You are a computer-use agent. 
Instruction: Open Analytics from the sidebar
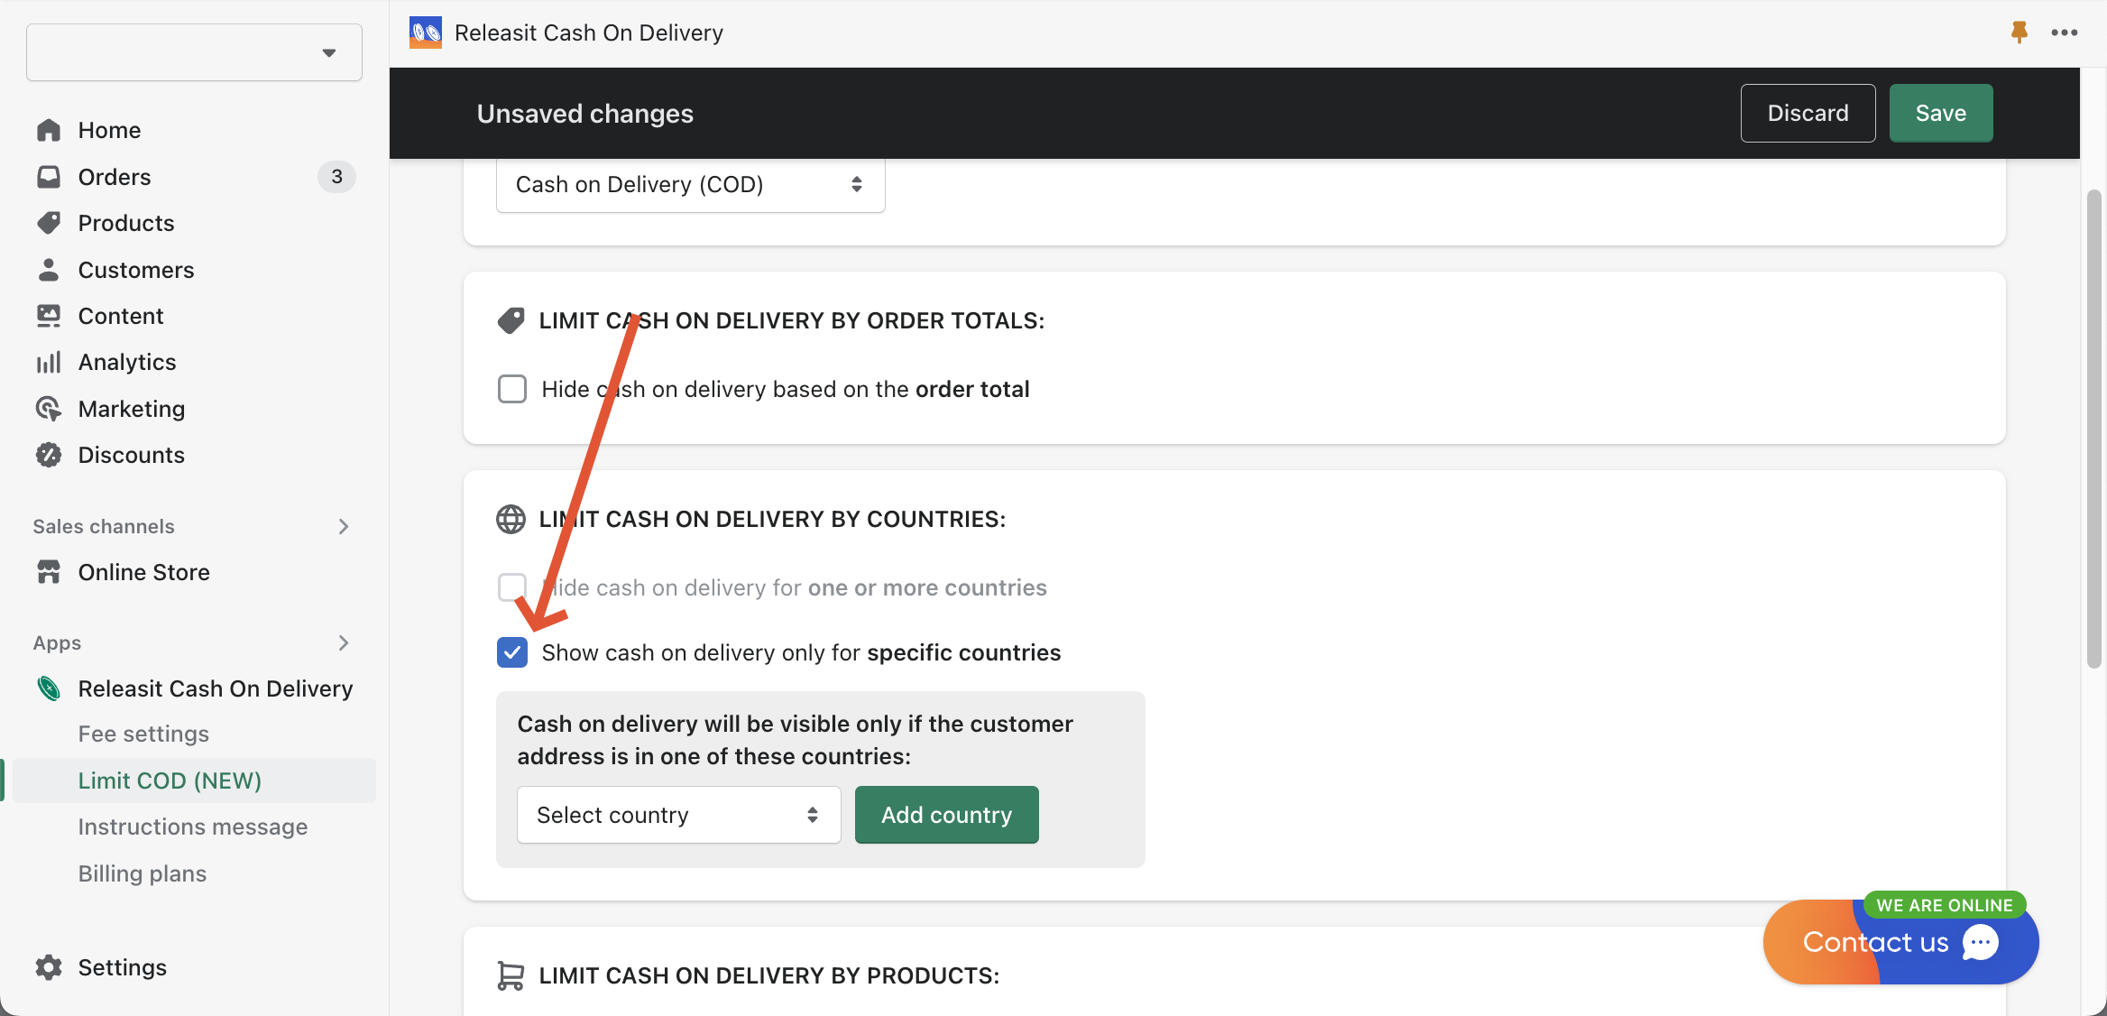click(x=127, y=362)
